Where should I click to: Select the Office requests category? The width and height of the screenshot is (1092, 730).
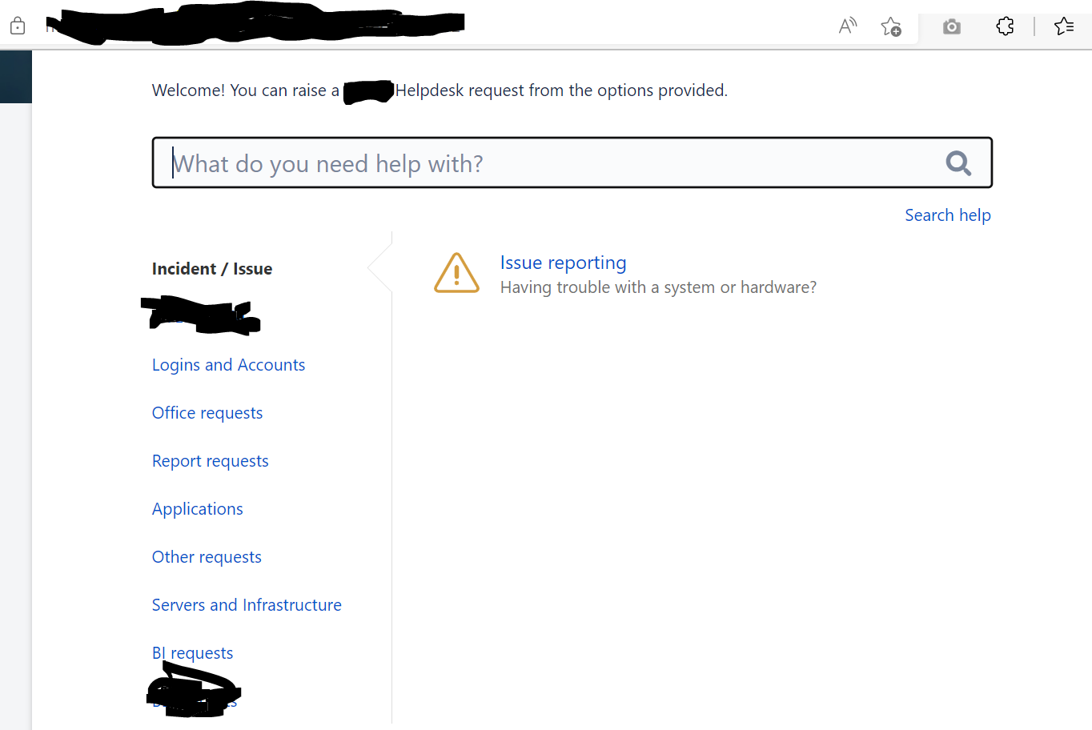click(207, 413)
